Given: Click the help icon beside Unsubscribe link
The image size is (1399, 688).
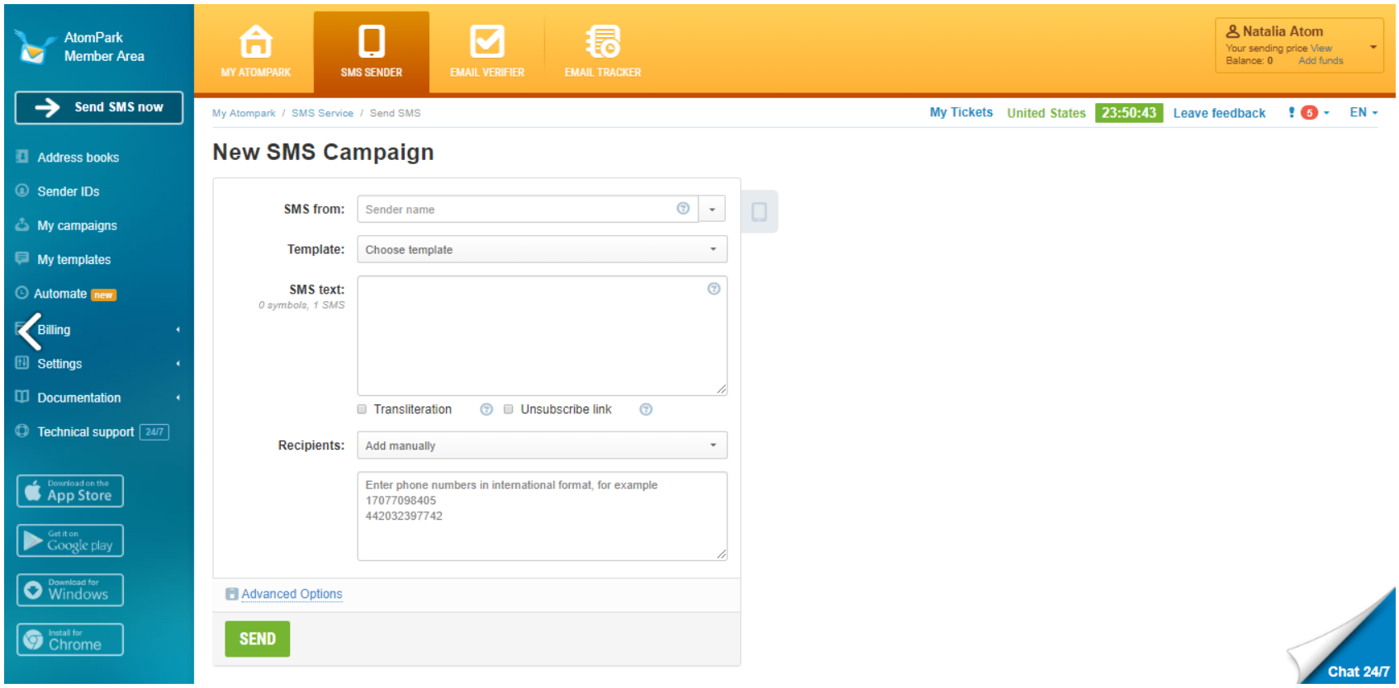Looking at the screenshot, I should (x=646, y=410).
